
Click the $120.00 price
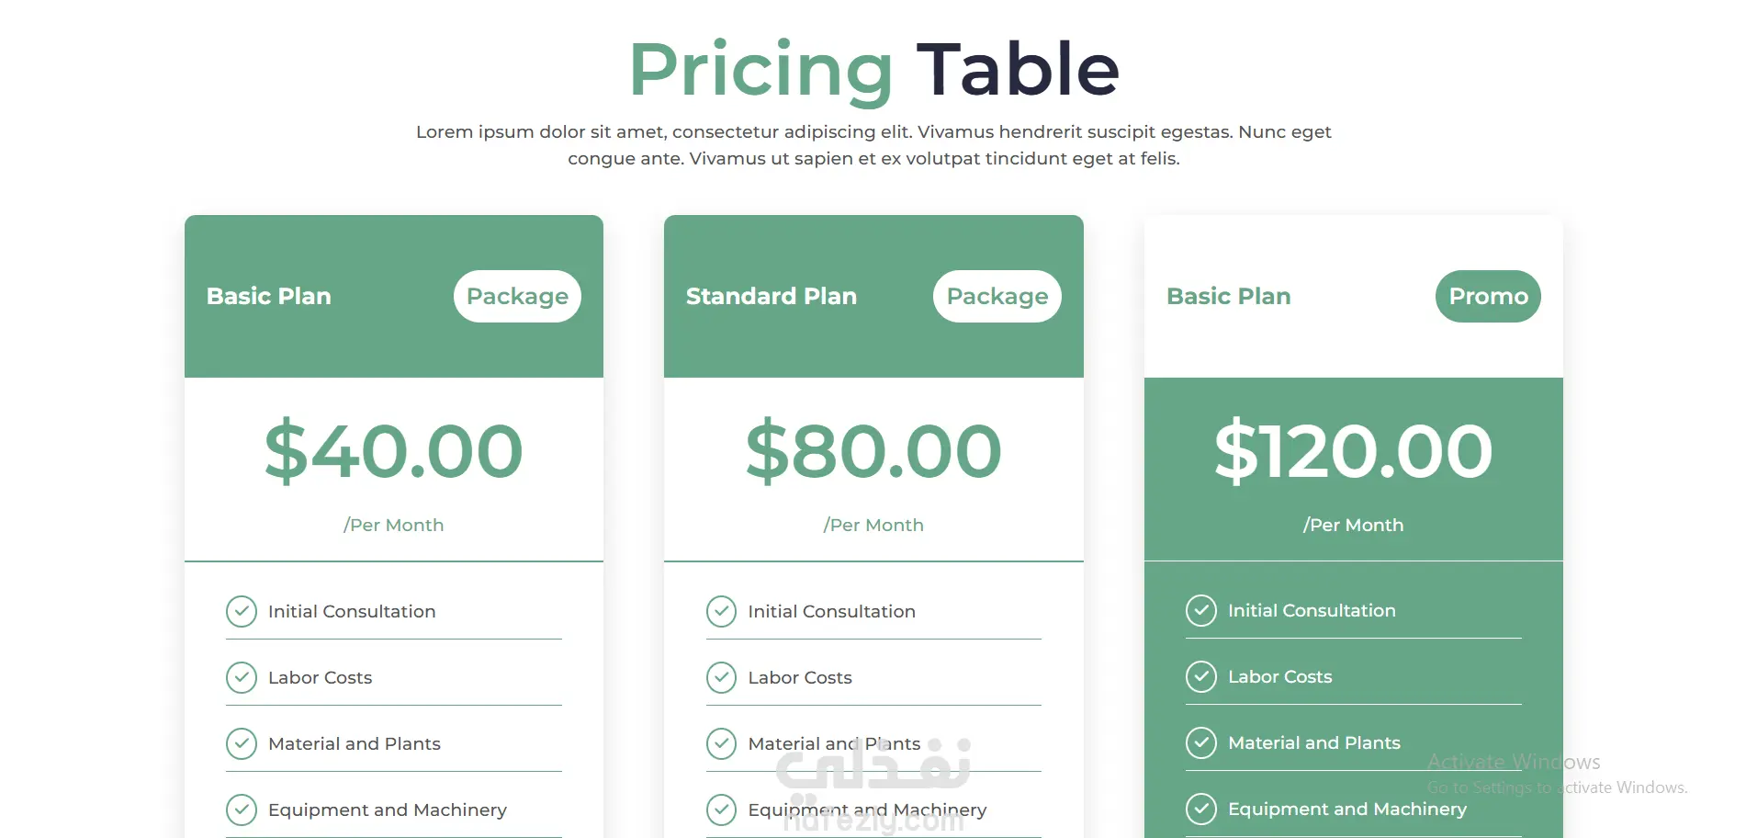click(1353, 451)
